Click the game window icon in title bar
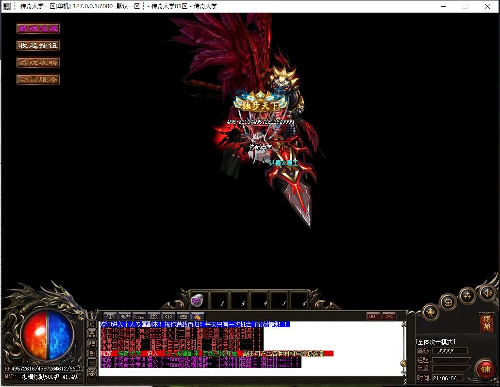Image resolution: width=500 pixels, height=387 pixels. [7, 6]
